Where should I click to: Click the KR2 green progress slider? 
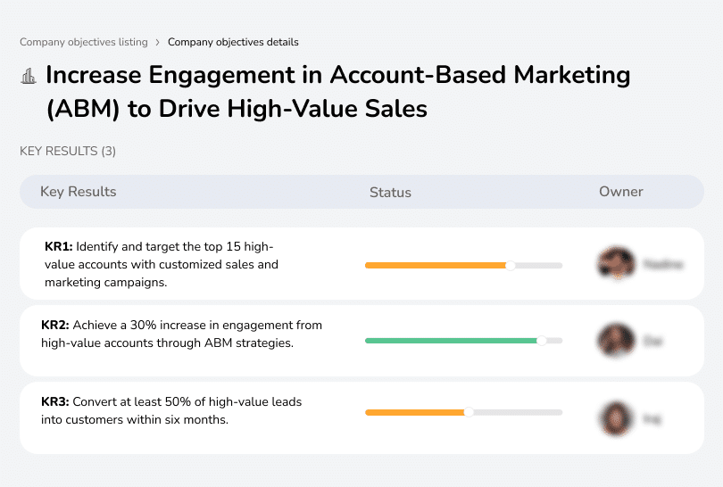[x=463, y=341]
